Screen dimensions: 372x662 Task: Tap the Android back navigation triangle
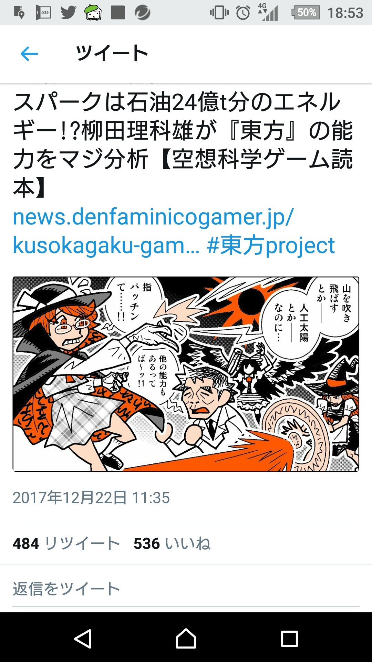pos(83,639)
